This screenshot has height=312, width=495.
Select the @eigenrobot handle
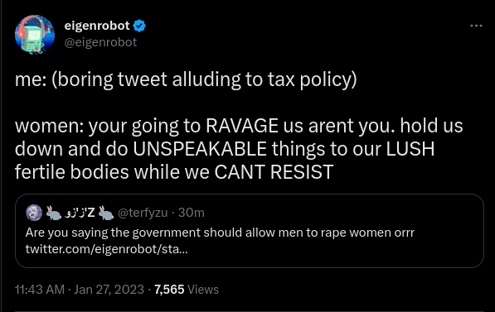100,42
